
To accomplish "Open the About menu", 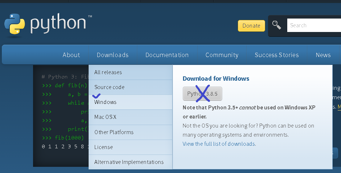I will click(x=71, y=55).
